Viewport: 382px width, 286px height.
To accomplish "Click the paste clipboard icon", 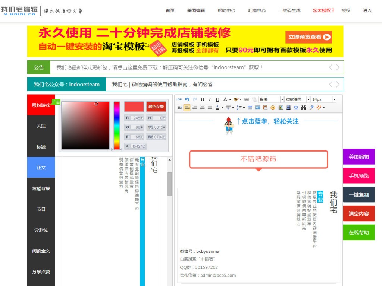I will (265, 108).
